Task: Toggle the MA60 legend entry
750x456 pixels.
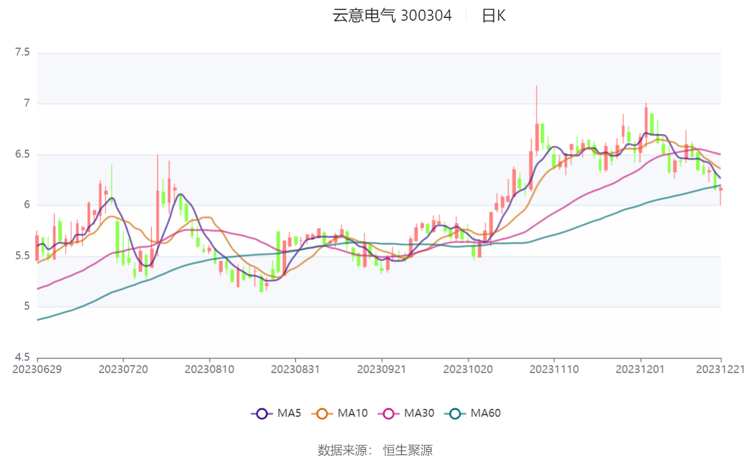Action: point(472,413)
